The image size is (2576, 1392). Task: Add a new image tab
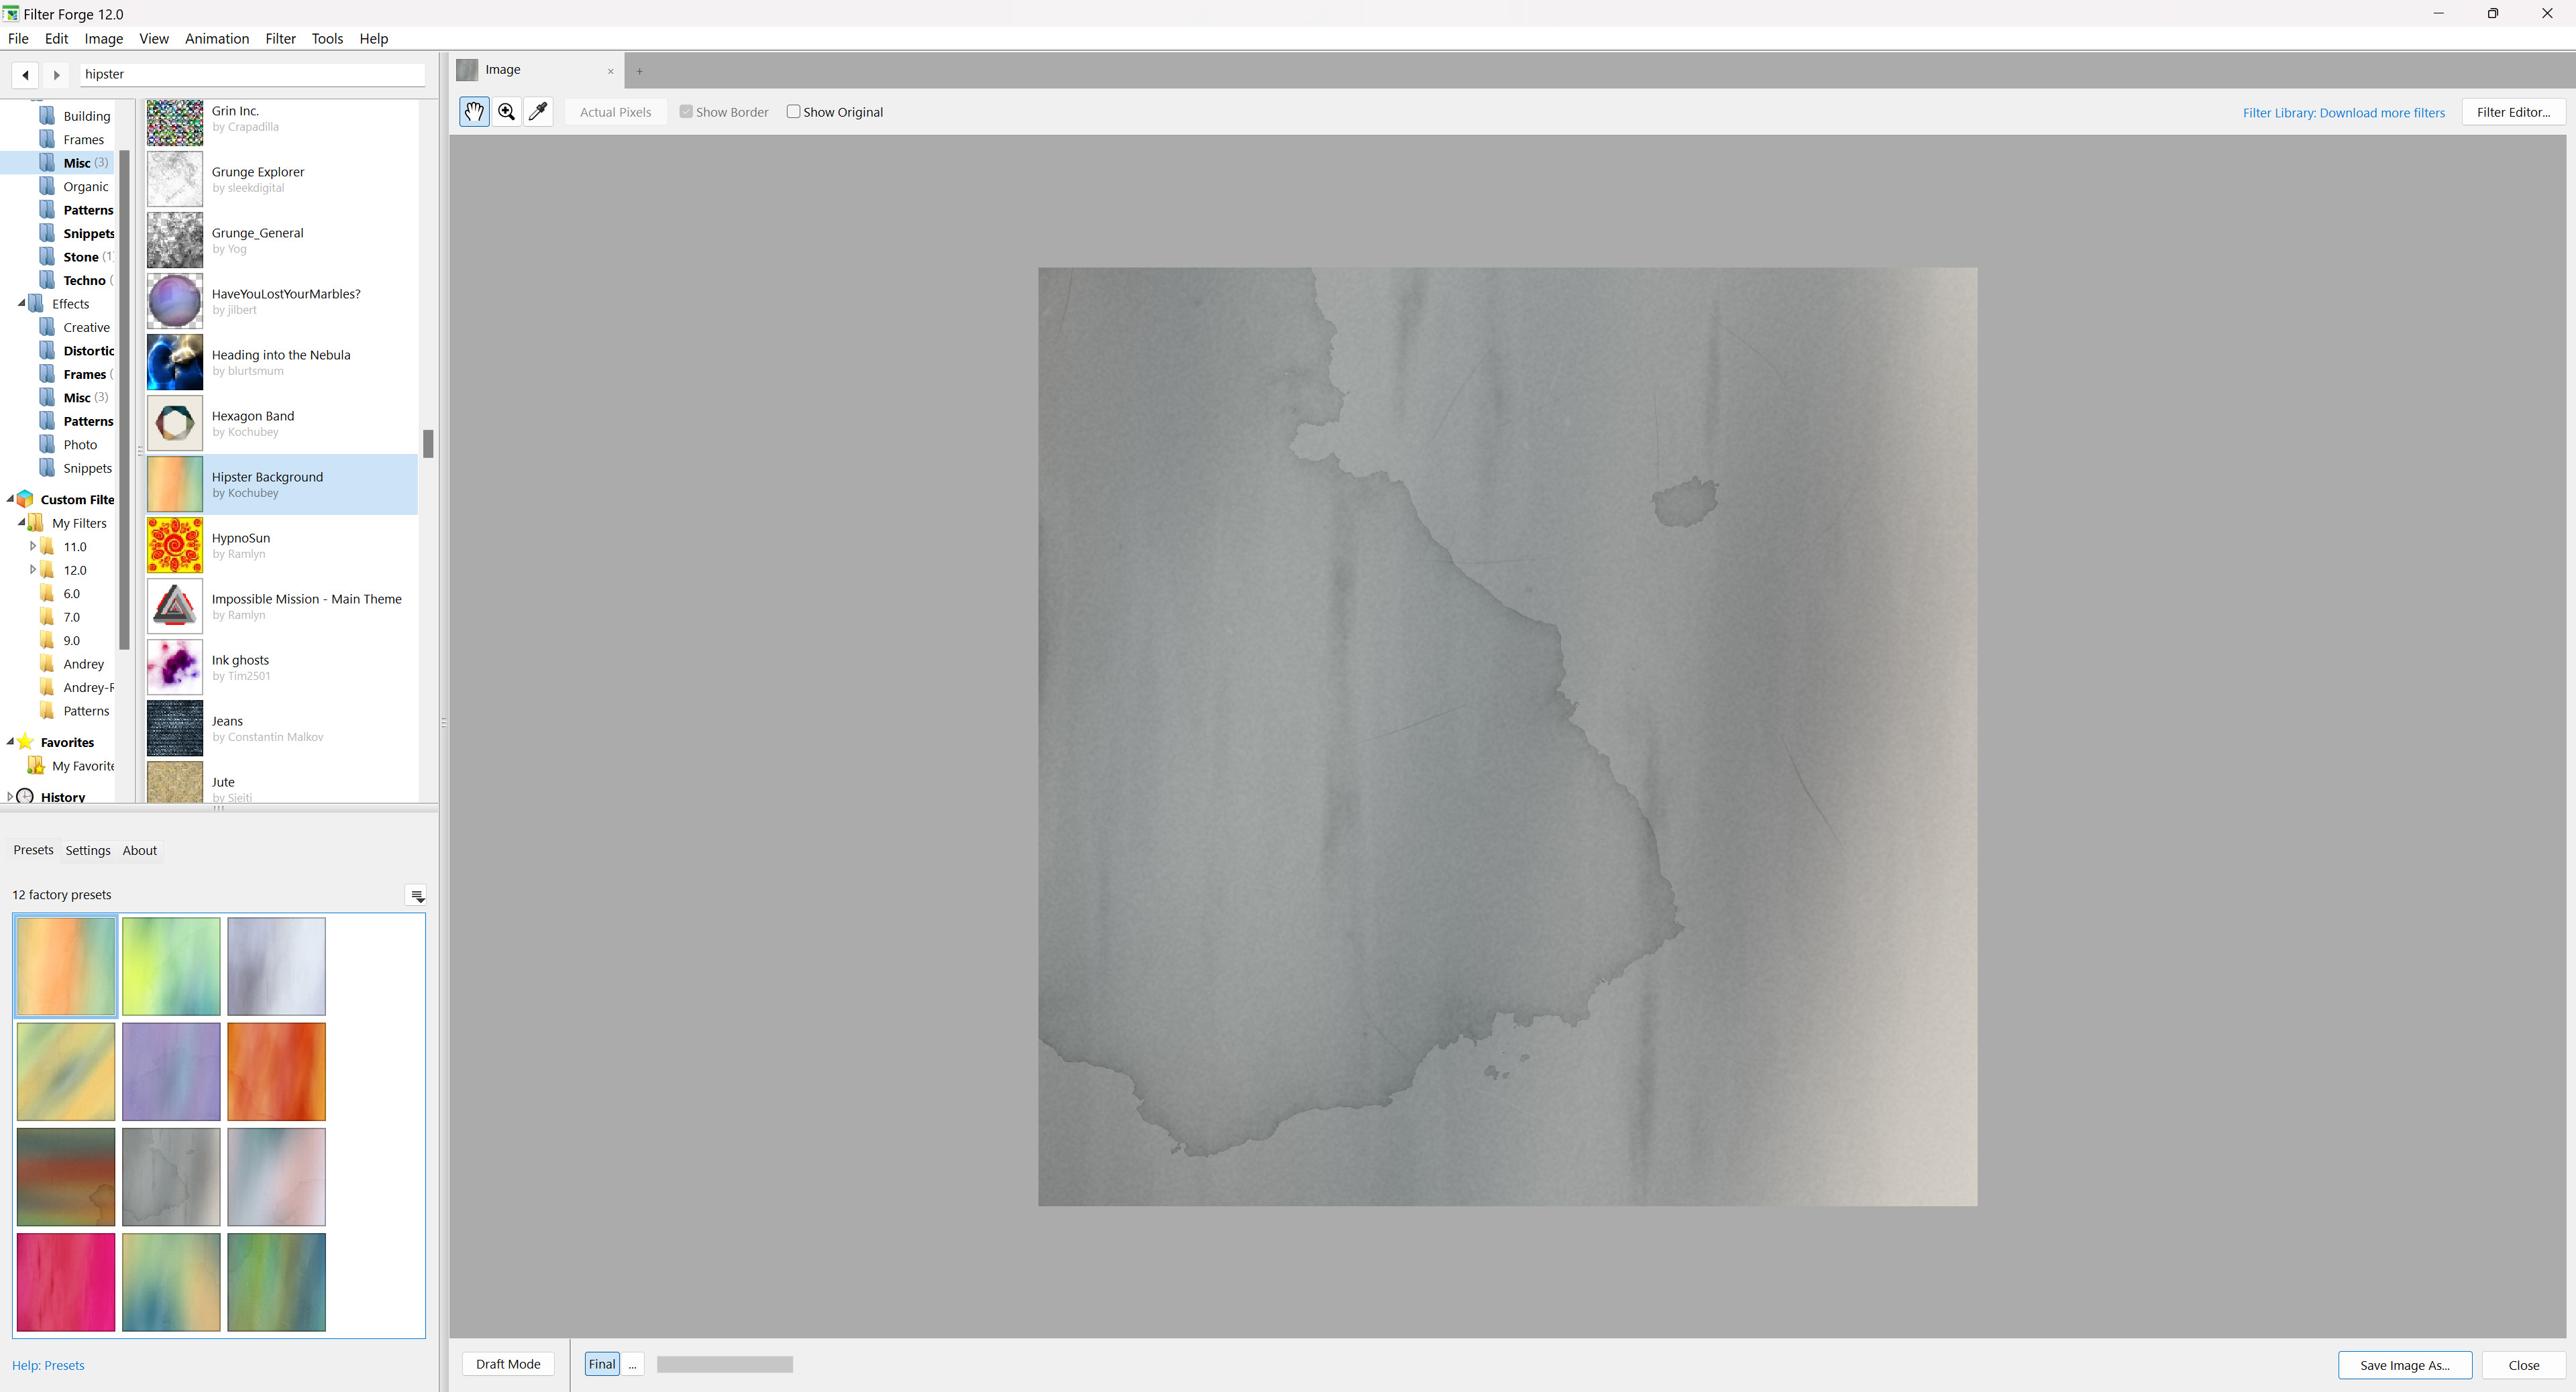tap(640, 71)
